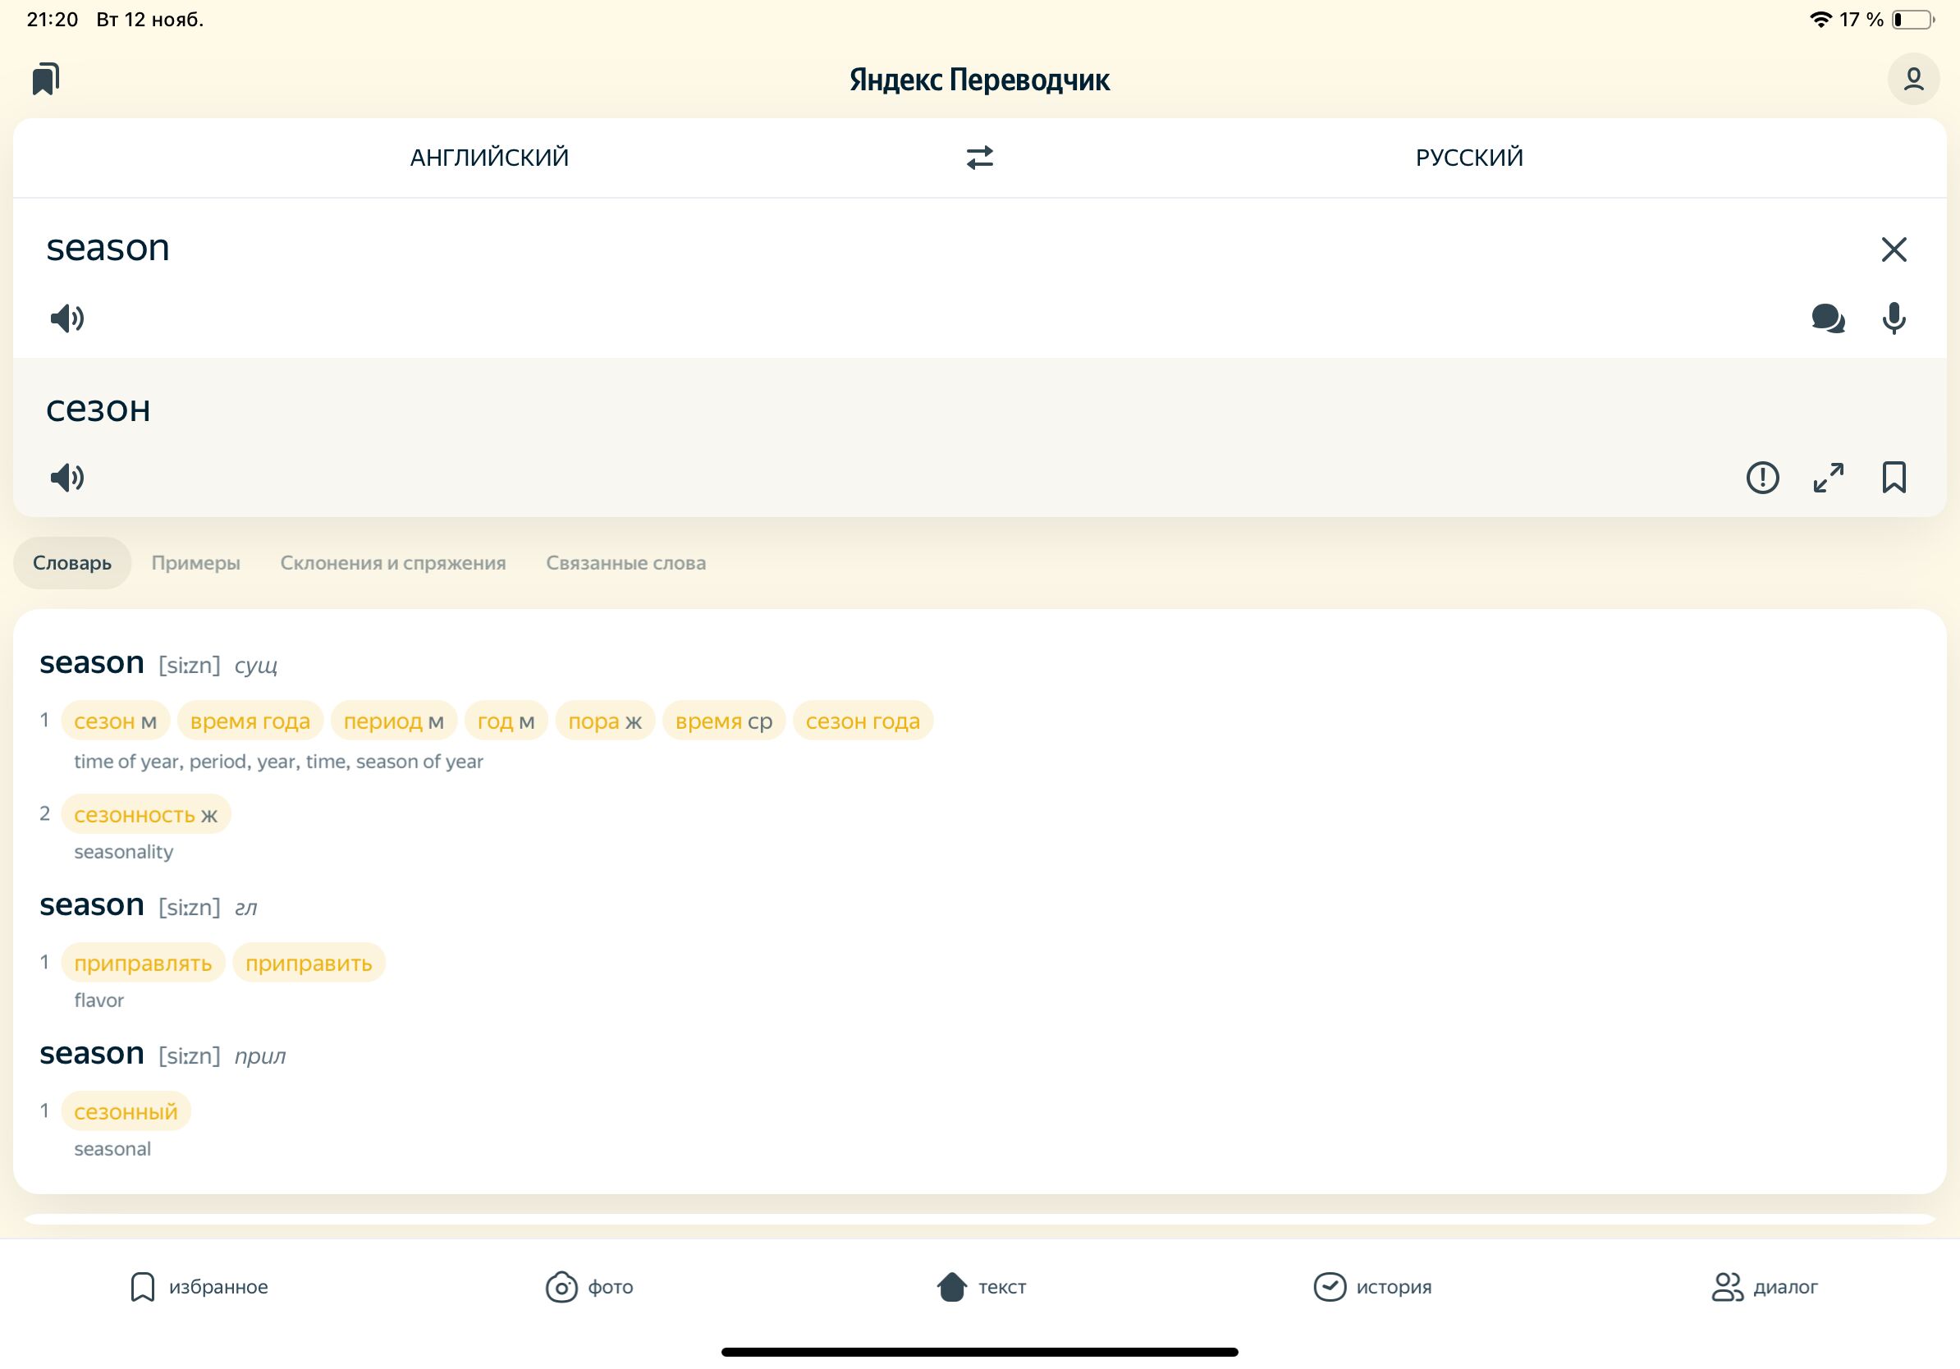Choose target language РУССКИЙ
Screen dimensions: 1960x1369
pyautogui.click(x=1468, y=157)
